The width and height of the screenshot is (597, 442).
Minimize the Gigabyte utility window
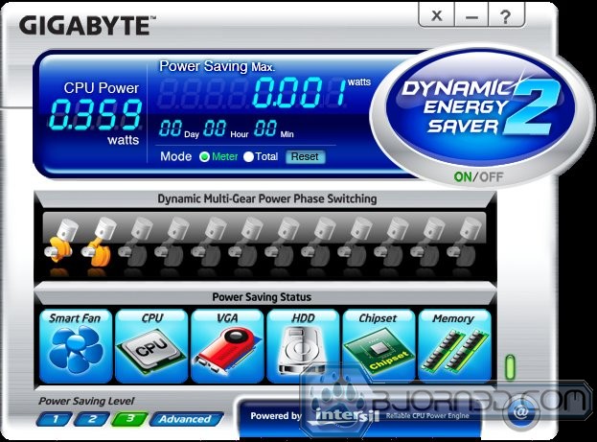click(471, 16)
